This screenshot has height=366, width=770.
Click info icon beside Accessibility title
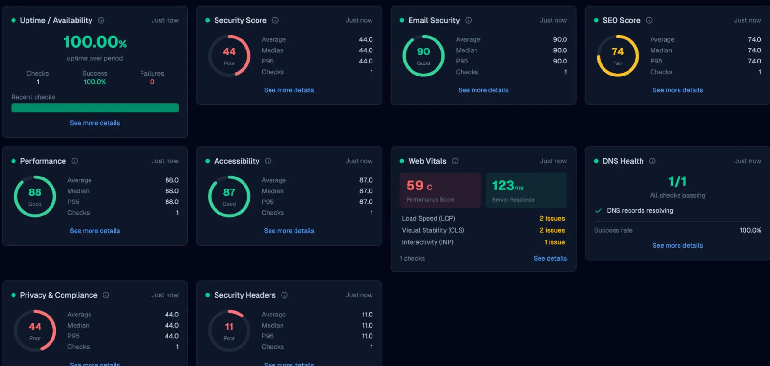coord(268,161)
